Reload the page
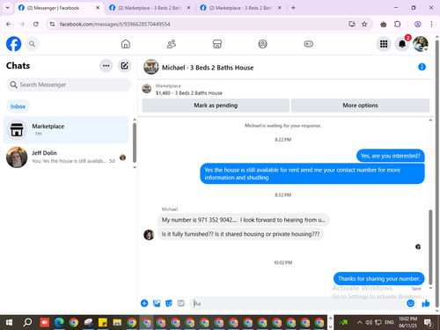 pyautogui.click(x=36, y=24)
